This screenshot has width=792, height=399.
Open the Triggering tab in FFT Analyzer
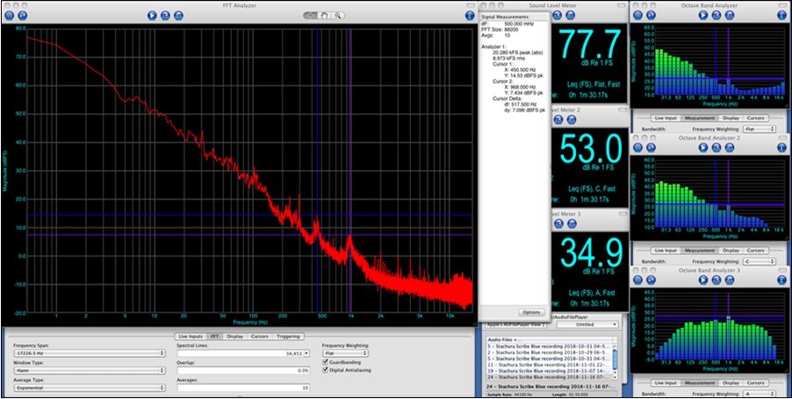[286, 336]
